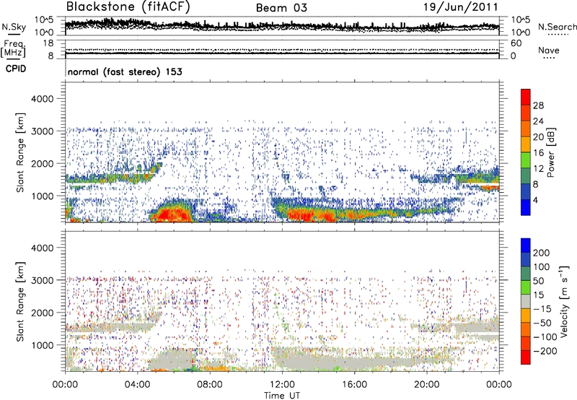Click '10^5' beside the N.Search label

(x=521, y=20)
